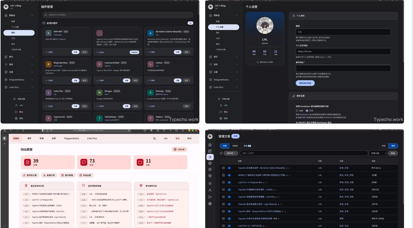The width and height of the screenshot is (413, 228).
Task: Expand 设置 chevron in personal settings sidebar
Action: click(237, 72)
